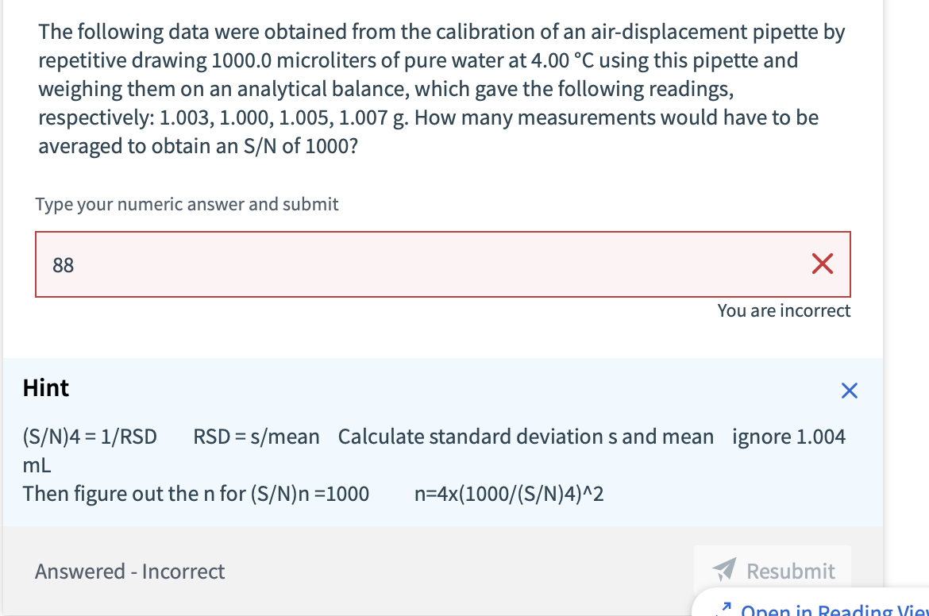Click the Hint heading

point(46,388)
